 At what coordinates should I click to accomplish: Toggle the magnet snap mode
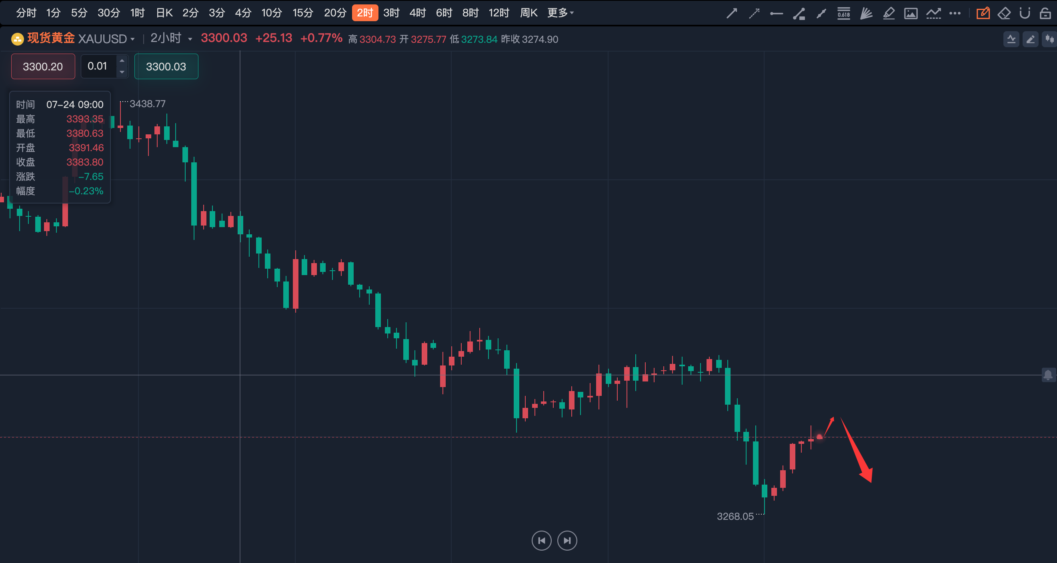coord(1025,14)
